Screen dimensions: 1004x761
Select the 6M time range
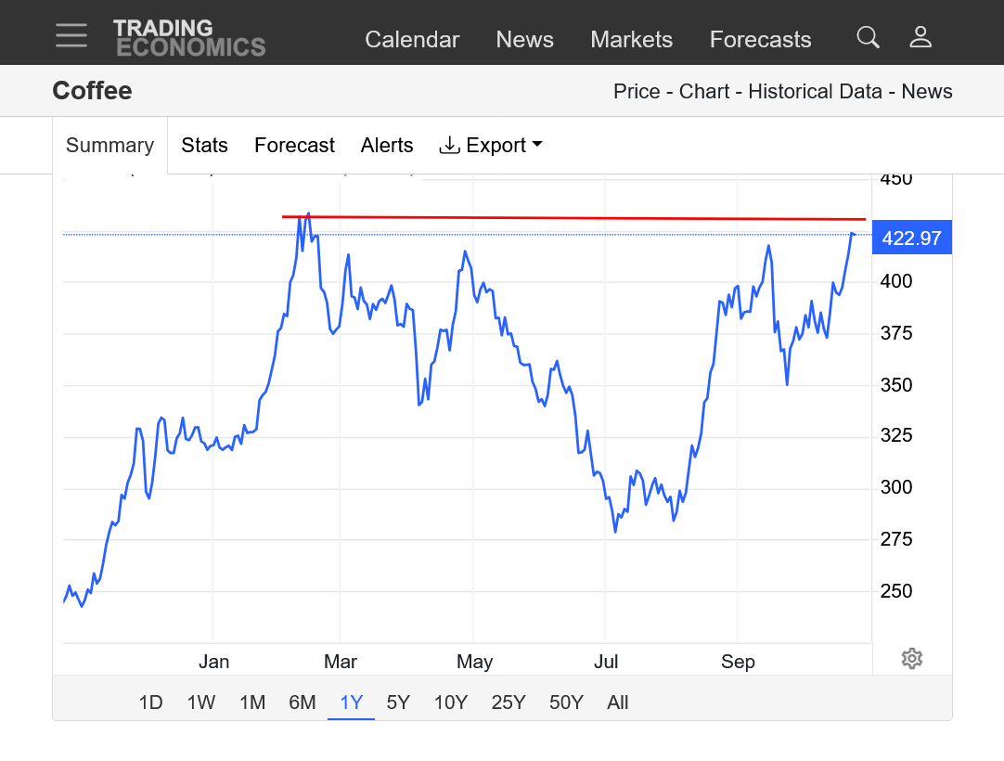coord(302,703)
